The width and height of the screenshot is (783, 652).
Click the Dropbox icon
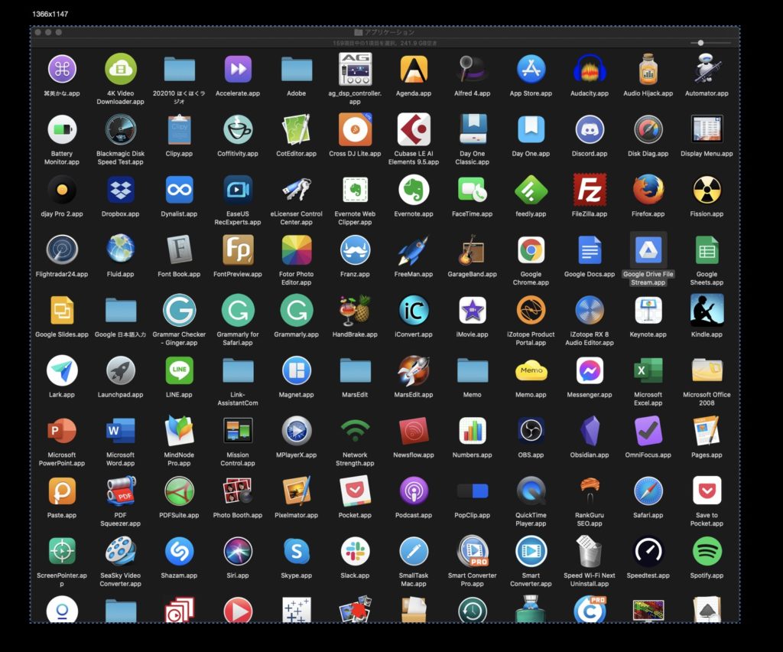tap(120, 190)
